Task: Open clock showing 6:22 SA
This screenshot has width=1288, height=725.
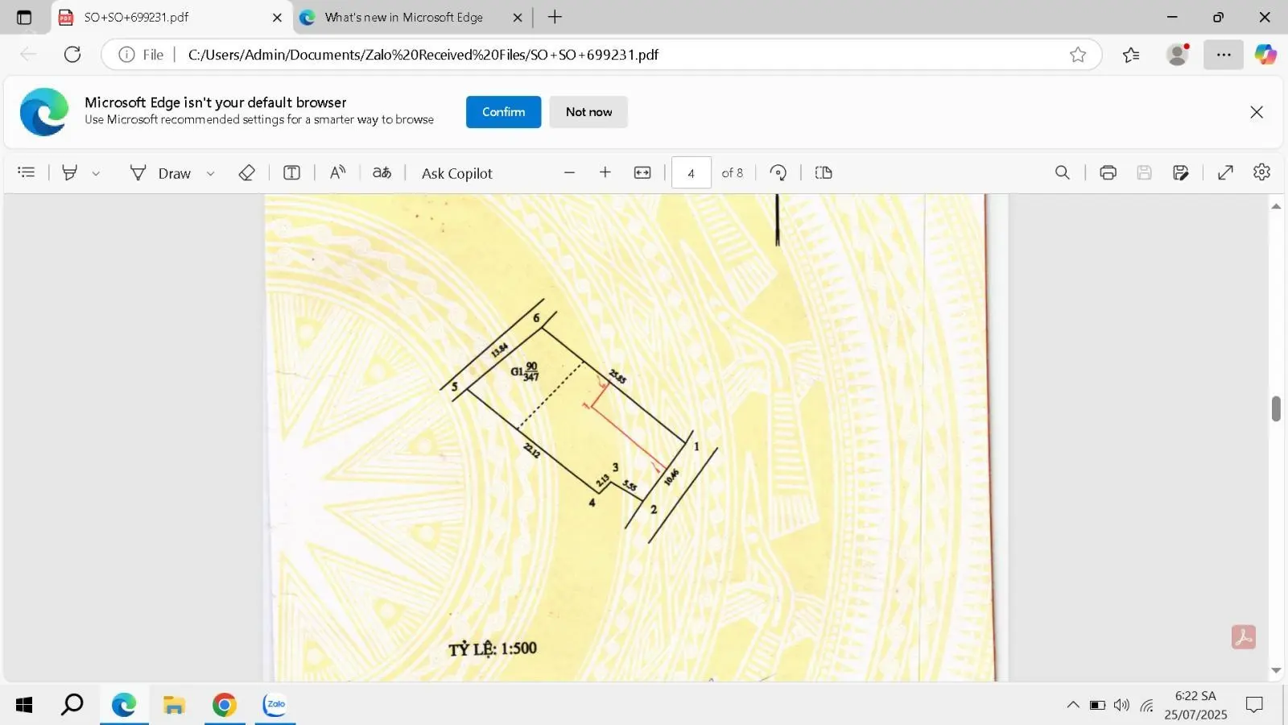Action: pyautogui.click(x=1195, y=705)
